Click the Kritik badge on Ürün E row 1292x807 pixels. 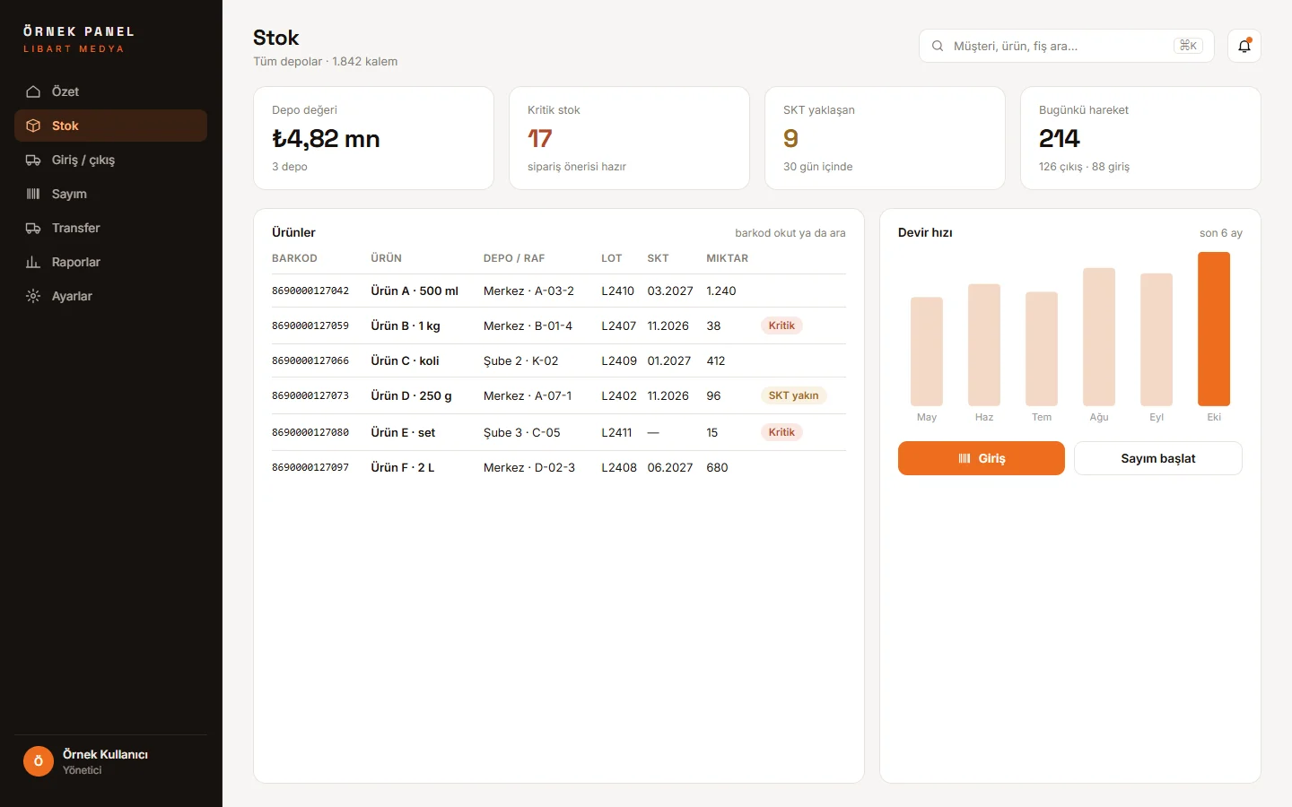(x=781, y=432)
